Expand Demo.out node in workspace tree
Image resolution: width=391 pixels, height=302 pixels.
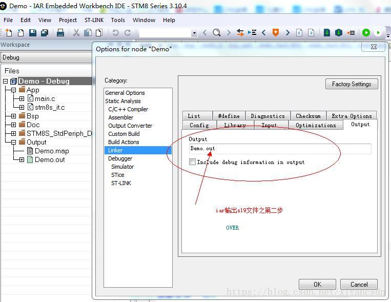click(x=22, y=160)
